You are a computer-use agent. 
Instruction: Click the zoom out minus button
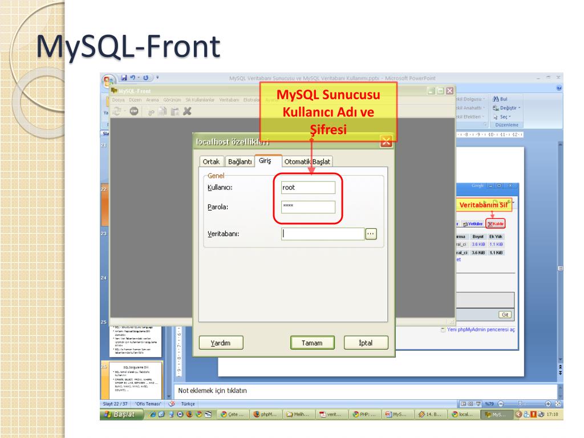(501, 404)
